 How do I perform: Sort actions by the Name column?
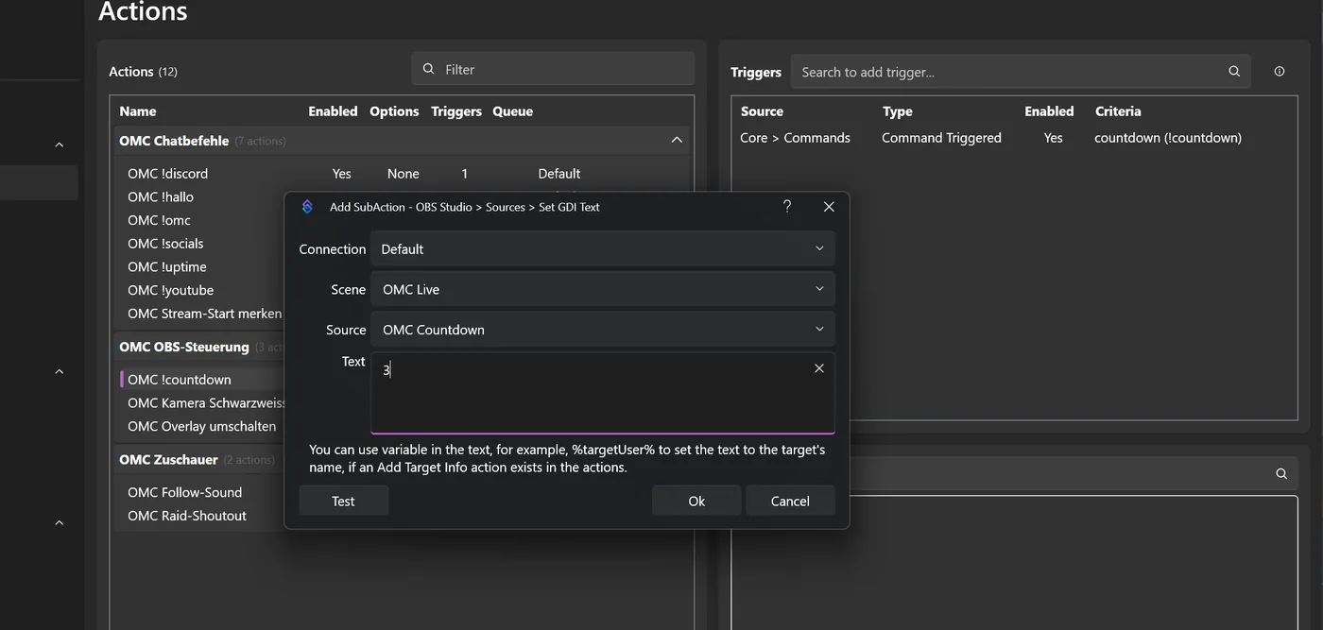pyautogui.click(x=138, y=111)
